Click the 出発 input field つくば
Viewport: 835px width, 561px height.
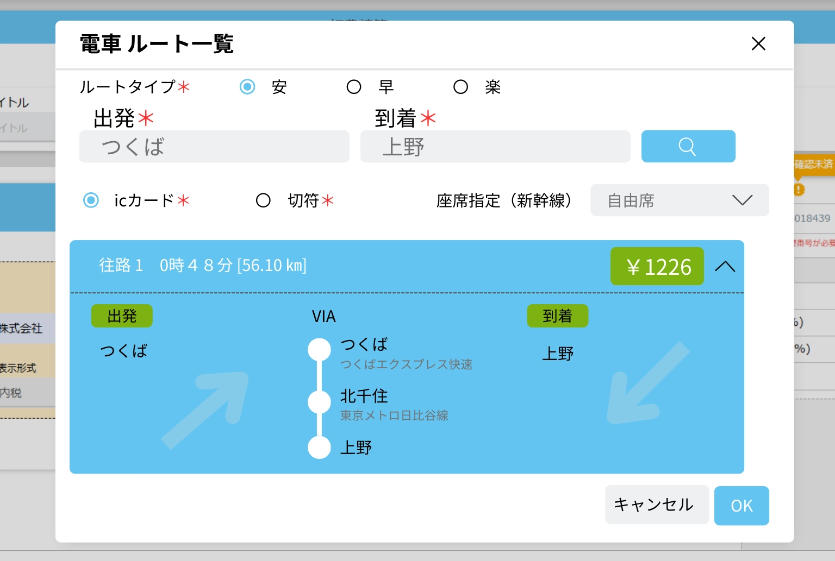tap(214, 147)
